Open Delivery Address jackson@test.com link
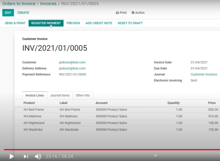Viewport: 220px width, 161px height. [72, 68]
